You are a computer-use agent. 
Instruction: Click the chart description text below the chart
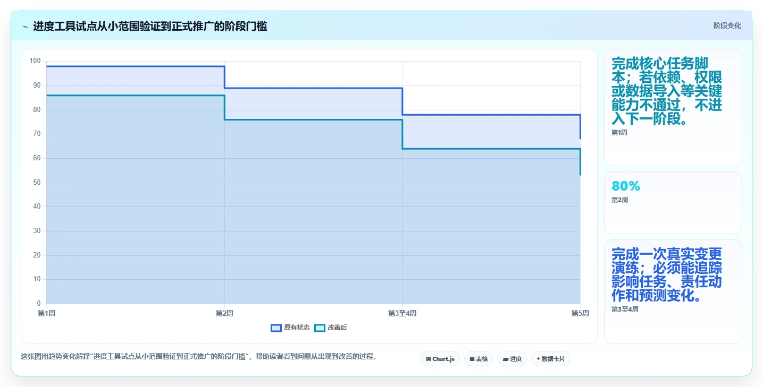tap(200, 356)
